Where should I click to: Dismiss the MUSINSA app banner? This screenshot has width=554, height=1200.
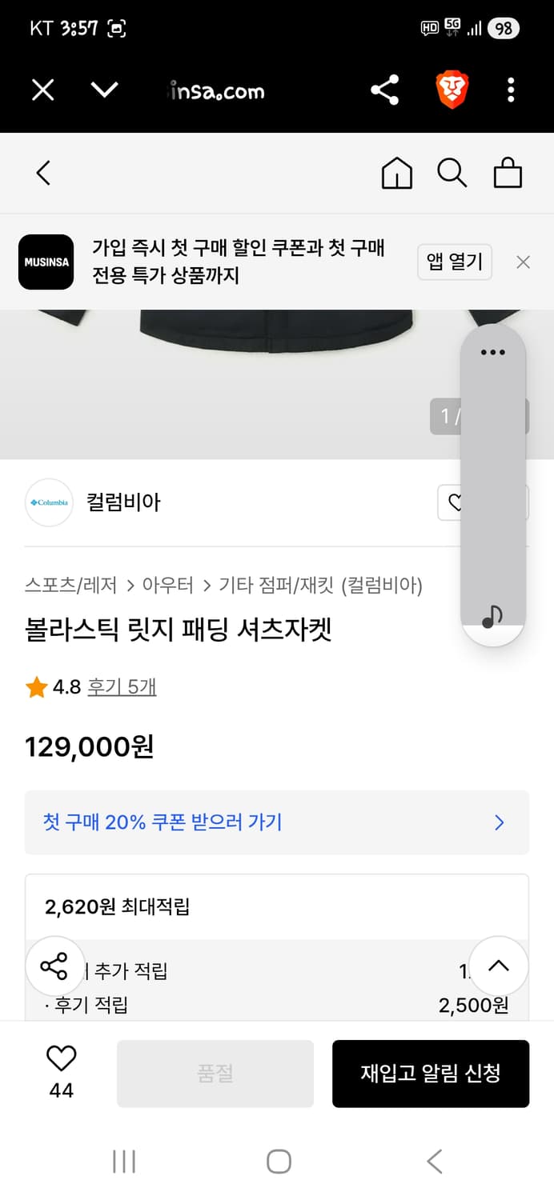pos(523,262)
